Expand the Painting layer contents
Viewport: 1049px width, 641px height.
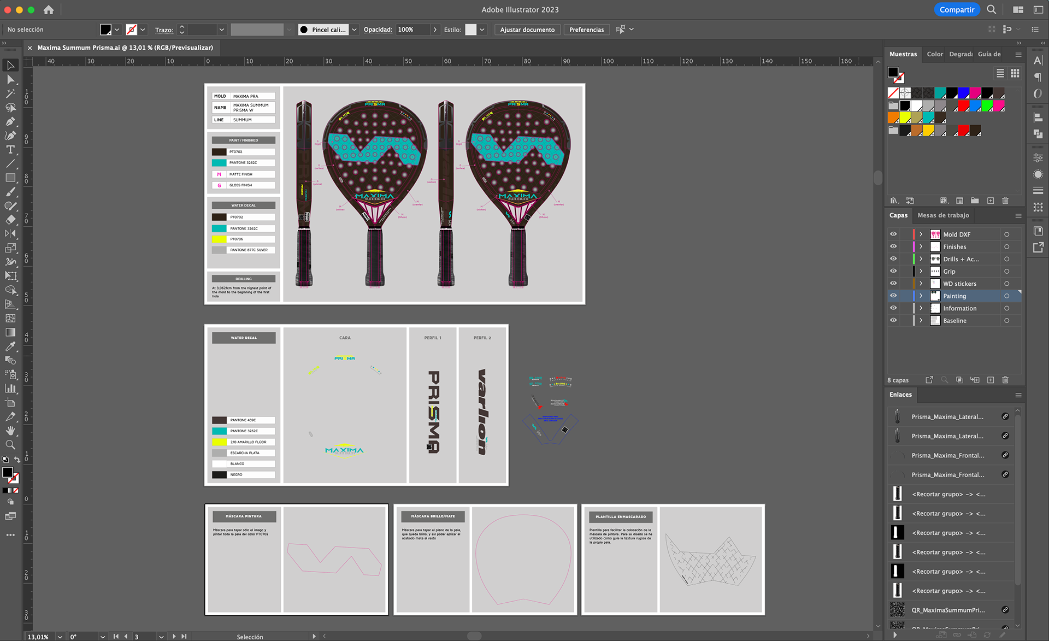[921, 296]
